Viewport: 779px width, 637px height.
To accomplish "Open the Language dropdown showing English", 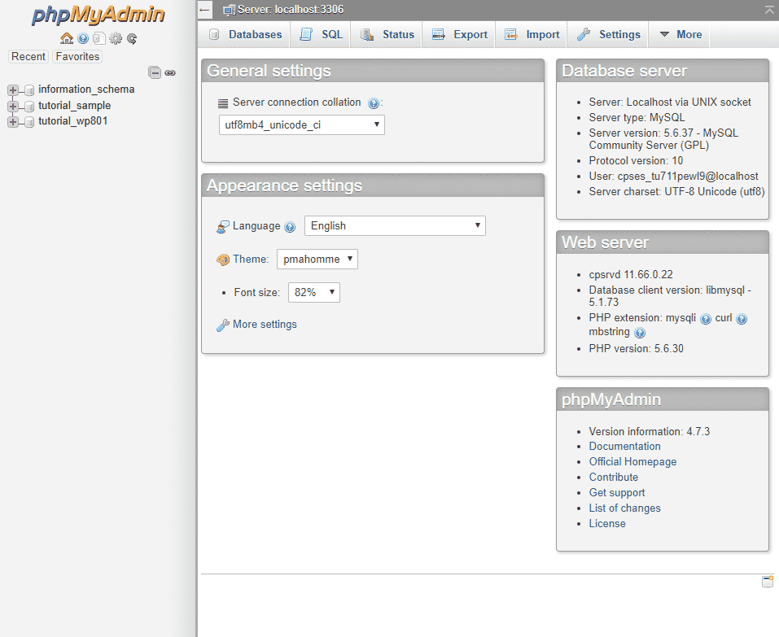I will tap(395, 225).
